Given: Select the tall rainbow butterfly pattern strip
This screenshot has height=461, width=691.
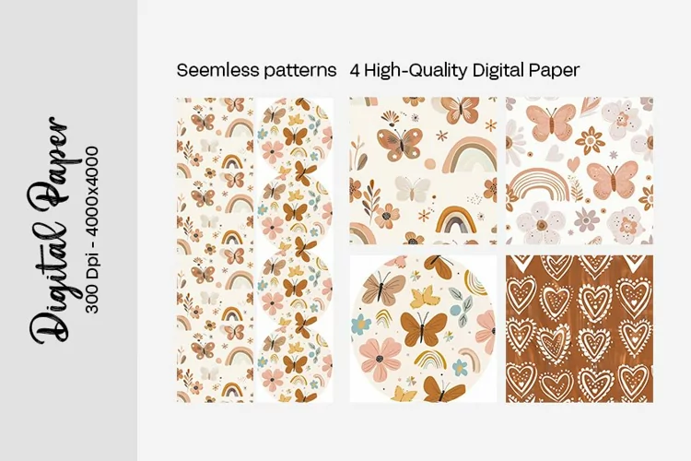Looking at the screenshot, I should [215, 250].
